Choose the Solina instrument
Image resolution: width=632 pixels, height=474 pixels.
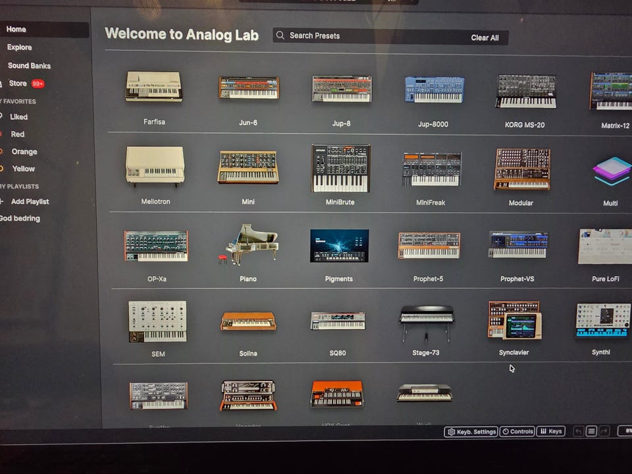coord(248,321)
